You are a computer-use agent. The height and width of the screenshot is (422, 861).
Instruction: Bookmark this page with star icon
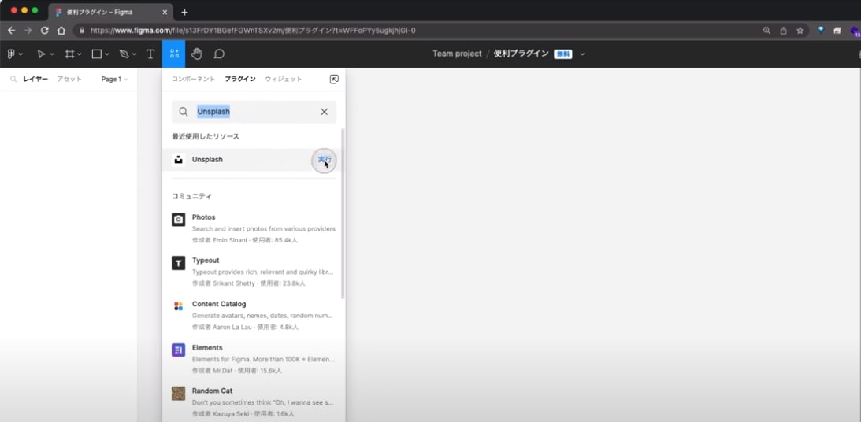(800, 31)
